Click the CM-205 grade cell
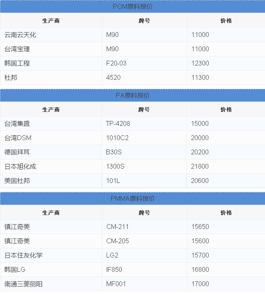 coord(144,241)
